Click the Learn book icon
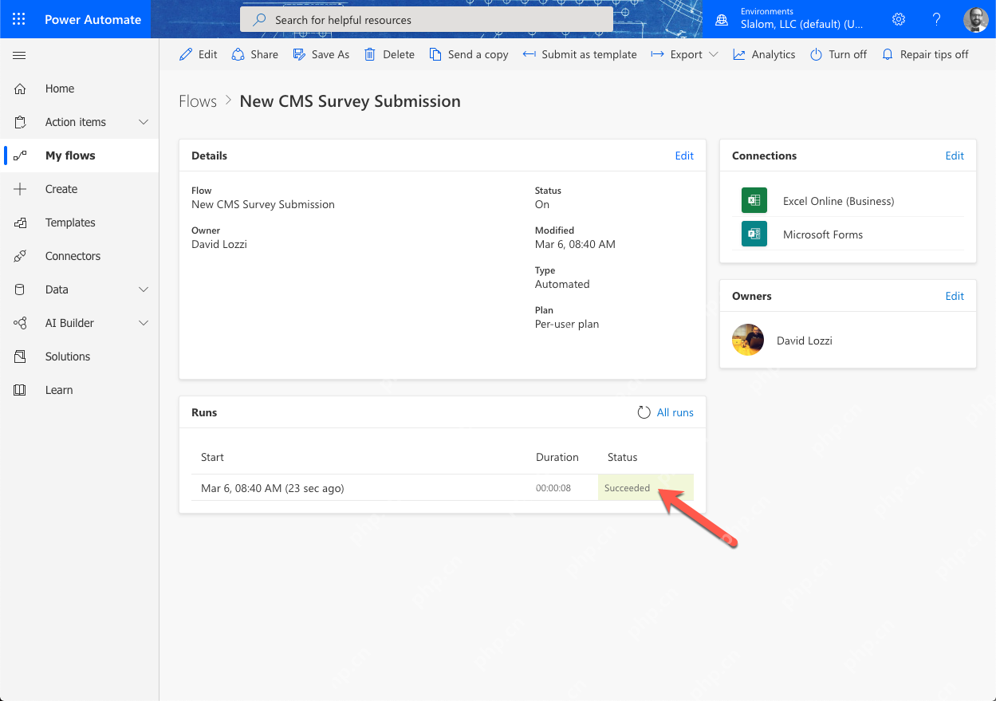996x701 pixels. (20, 390)
